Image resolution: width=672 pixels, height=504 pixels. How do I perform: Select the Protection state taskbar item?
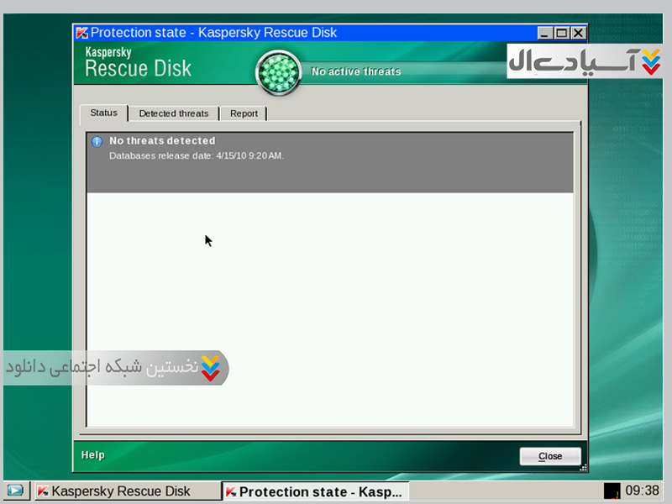tap(315, 491)
